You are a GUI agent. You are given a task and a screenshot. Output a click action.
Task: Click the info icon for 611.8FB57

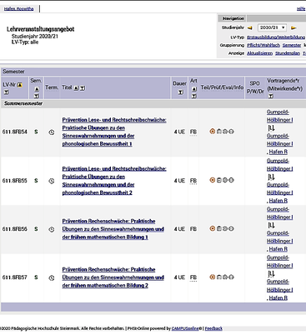(x=231, y=277)
